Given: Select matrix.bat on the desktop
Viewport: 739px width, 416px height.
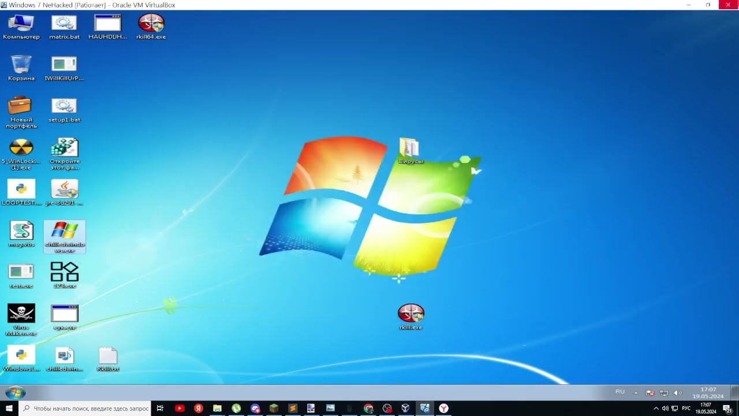Looking at the screenshot, I should coord(64,27).
